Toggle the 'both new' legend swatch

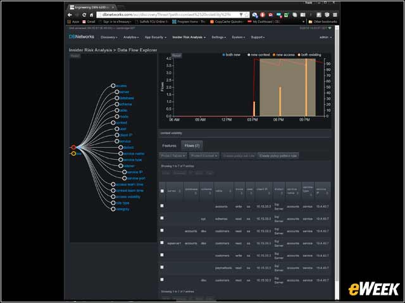coord(223,55)
